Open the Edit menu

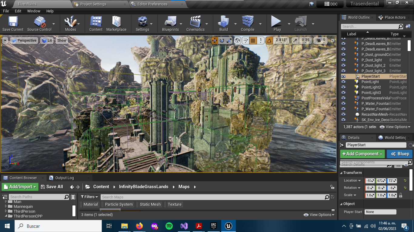click(18, 11)
